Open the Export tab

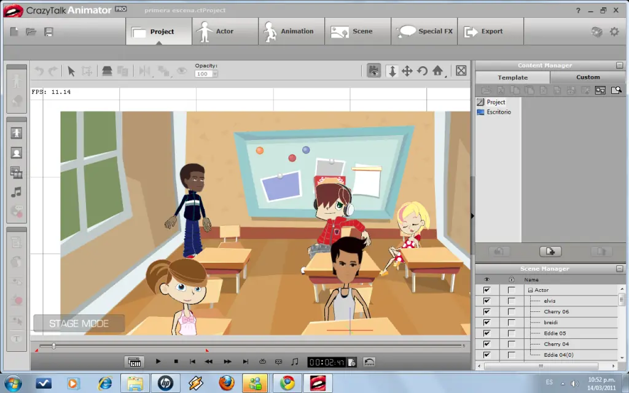[x=490, y=31]
